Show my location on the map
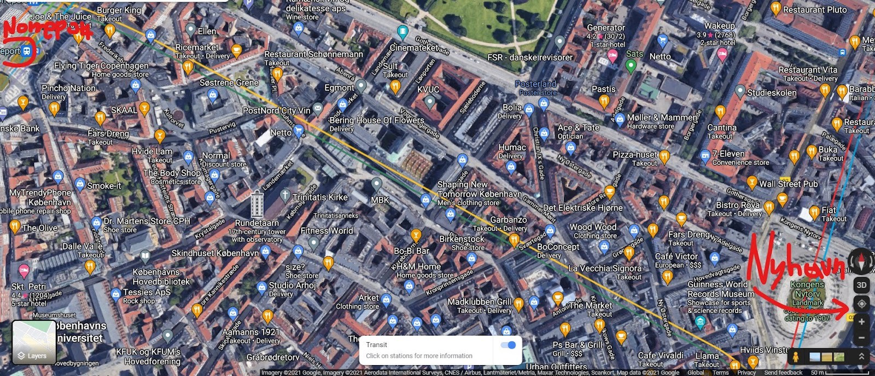This screenshot has width=875, height=376. [861, 303]
